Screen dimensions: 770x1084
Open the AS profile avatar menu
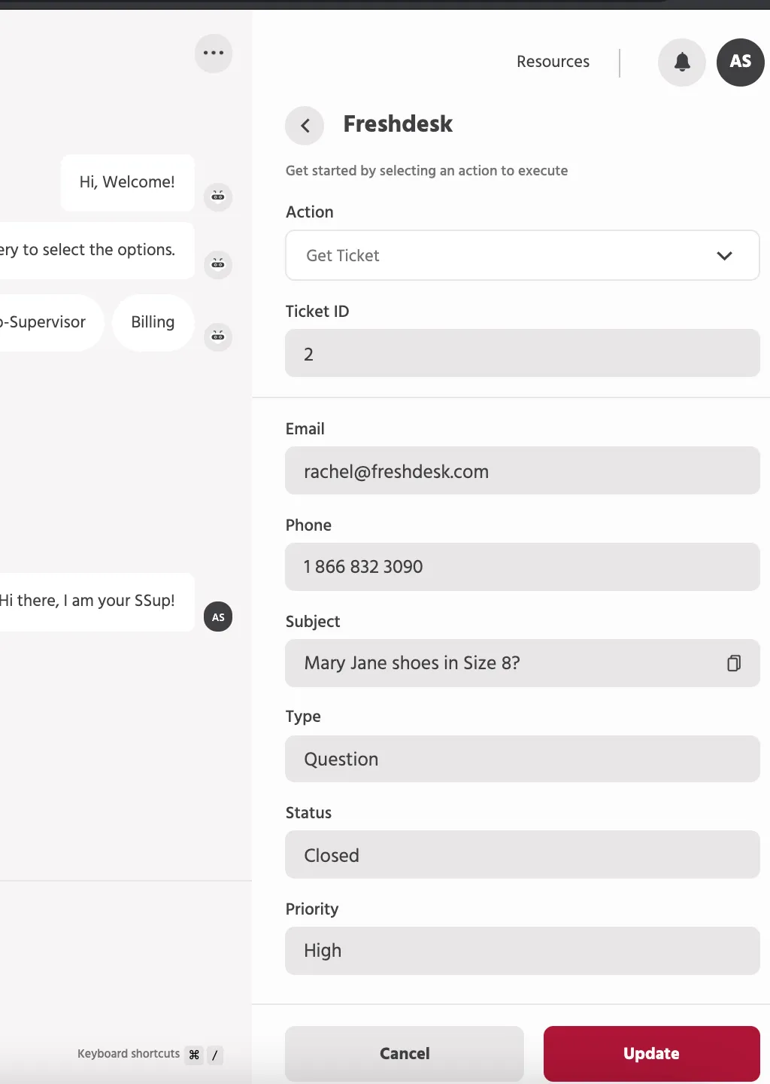741,62
